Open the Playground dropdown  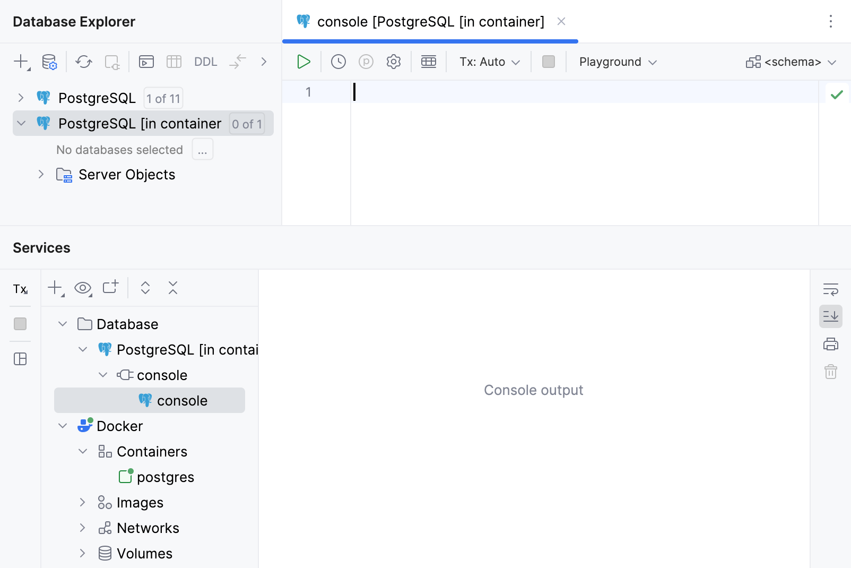(x=616, y=62)
